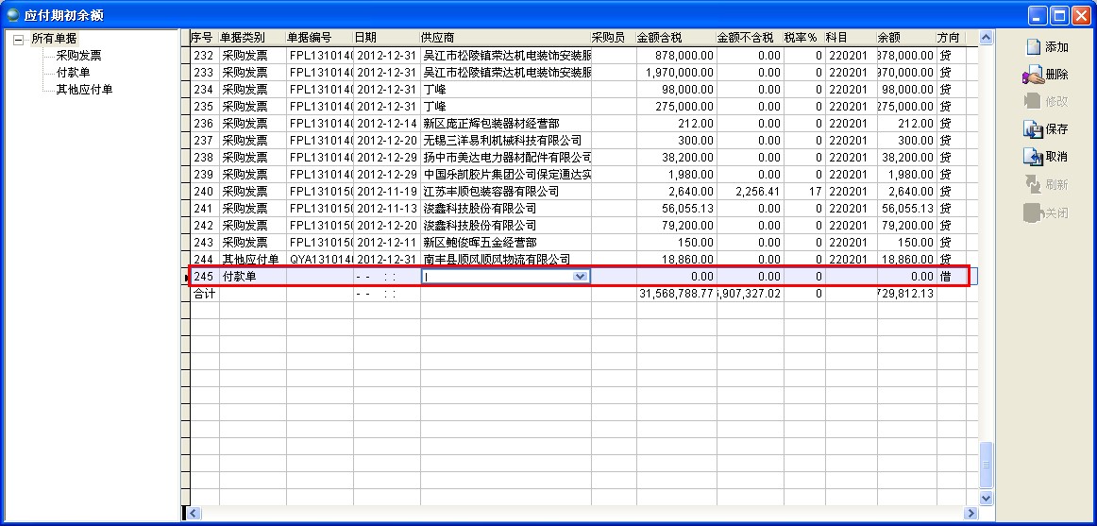Click the date field in row 245

pyautogui.click(x=386, y=277)
